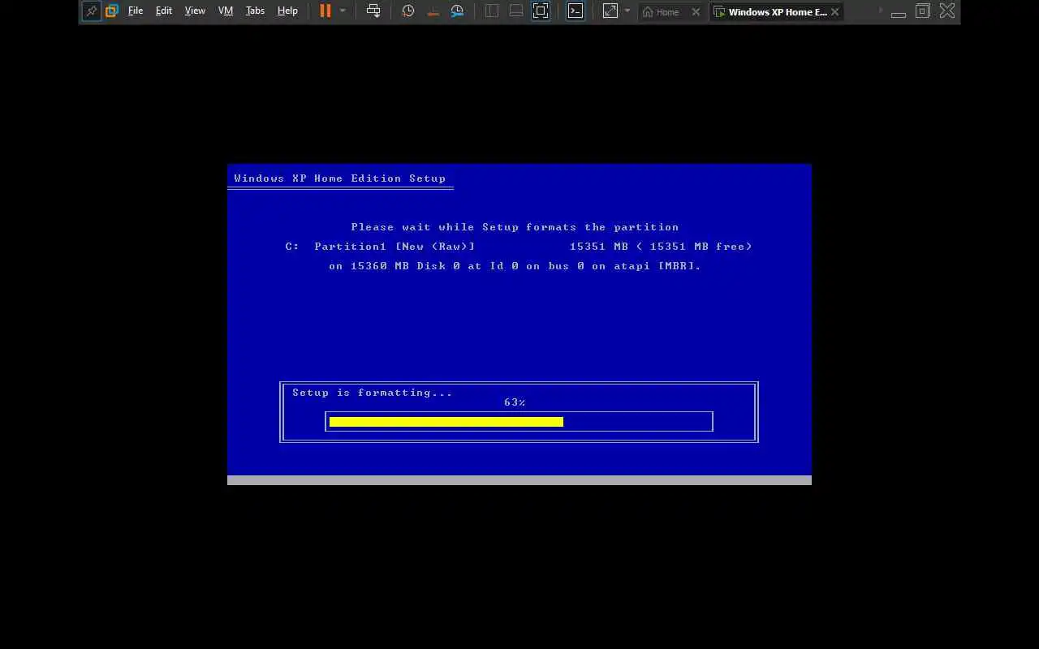1039x649 pixels.
Task: Show or hide the thumbnail bar
Action: pyautogui.click(x=516, y=11)
